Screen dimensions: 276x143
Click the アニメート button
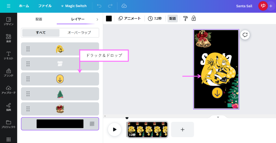pos(130,18)
